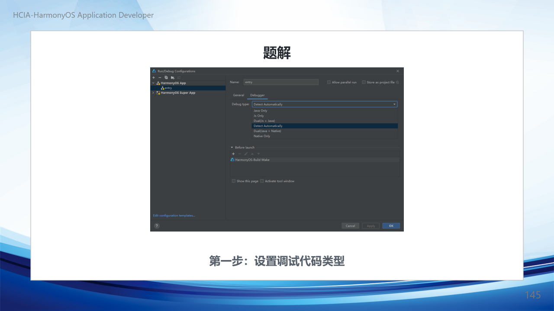Click the move up arrow in the Before launch toolbar
554x311 pixels.
(x=252, y=154)
